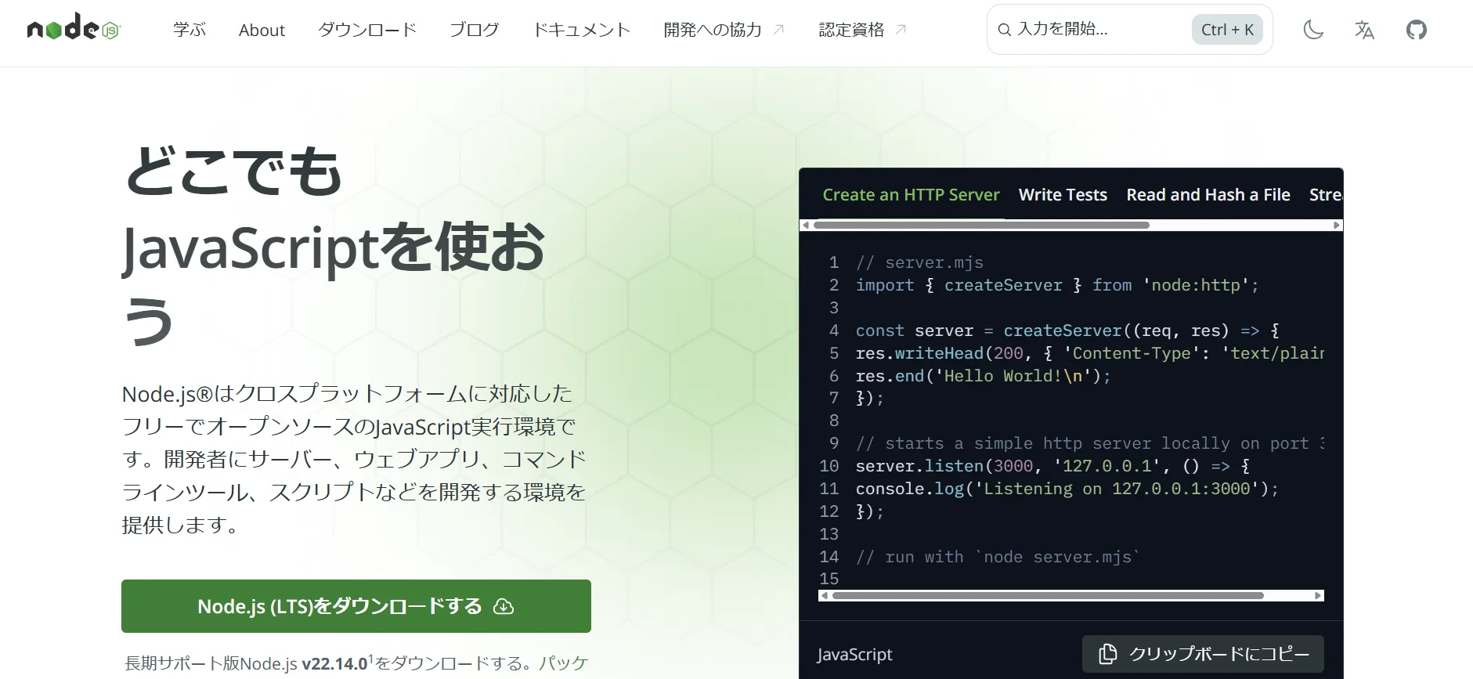Click the copy icon in clipboard button
The width and height of the screenshot is (1473, 679).
(x=1107, y=654)
